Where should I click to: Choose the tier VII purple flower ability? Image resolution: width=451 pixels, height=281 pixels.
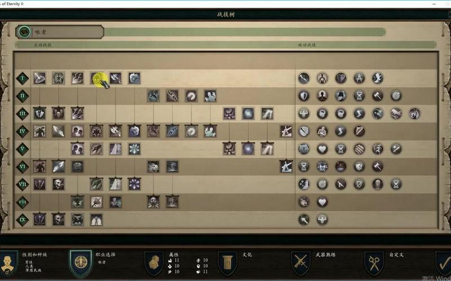coord(134,184)
